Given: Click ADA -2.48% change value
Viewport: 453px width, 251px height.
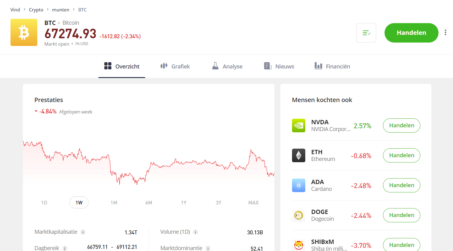Looking at the screenshot, I should click(x=361, y=186).
